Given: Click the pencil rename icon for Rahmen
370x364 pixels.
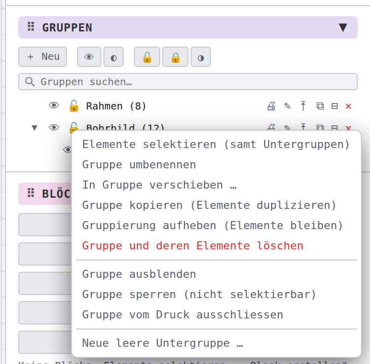Looking at the screenshot, I should point(287,106).
